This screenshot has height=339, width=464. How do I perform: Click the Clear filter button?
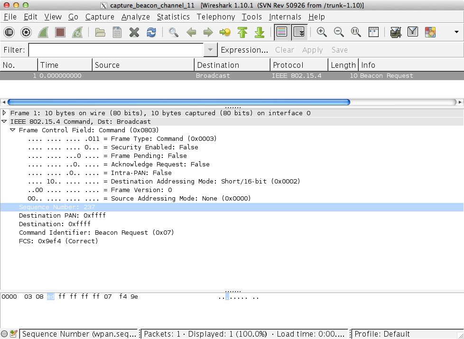pyautogui.click(x=284, y=50)
